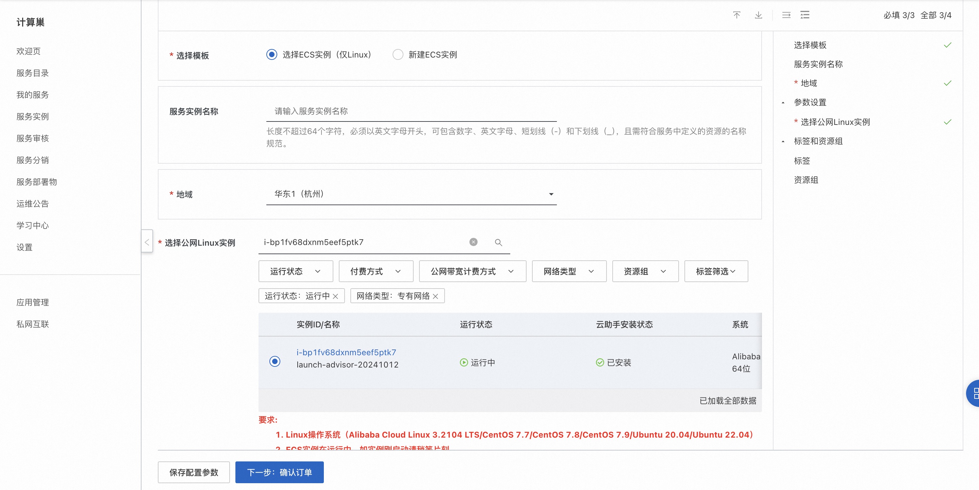
Task: Expand the 公网带宽计费方式 filter dropdown
Action: (472, 272)
